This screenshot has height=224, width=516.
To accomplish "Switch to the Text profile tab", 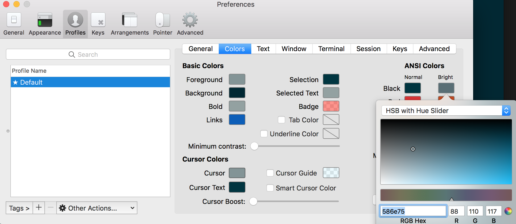I will 263,49.
